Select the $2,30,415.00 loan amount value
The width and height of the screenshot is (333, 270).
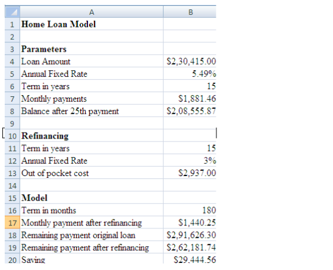[190, 61]
